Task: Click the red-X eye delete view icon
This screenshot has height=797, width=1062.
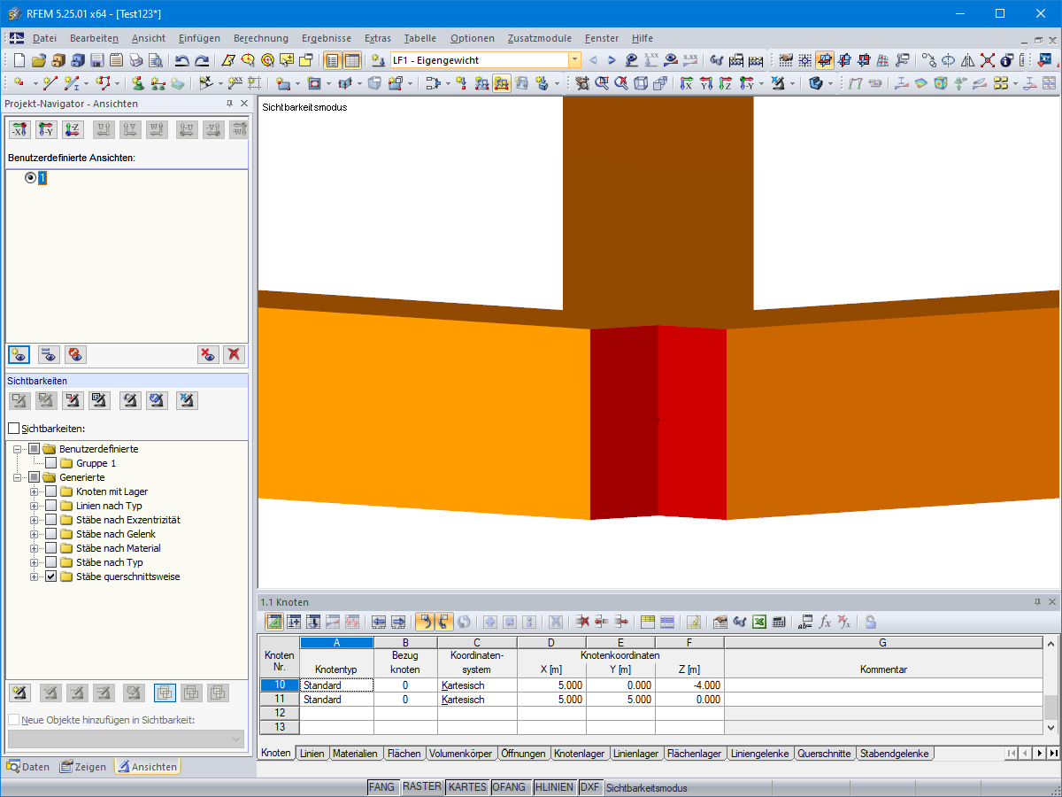Action: click(x=207, y=354)
